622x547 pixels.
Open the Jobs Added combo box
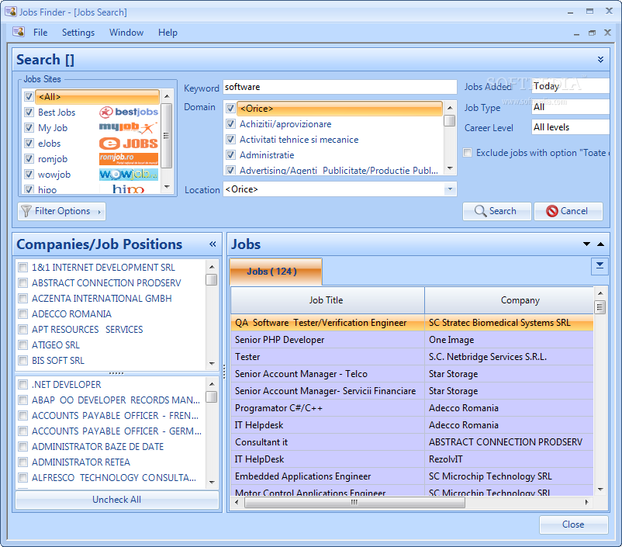pos(571,86)
